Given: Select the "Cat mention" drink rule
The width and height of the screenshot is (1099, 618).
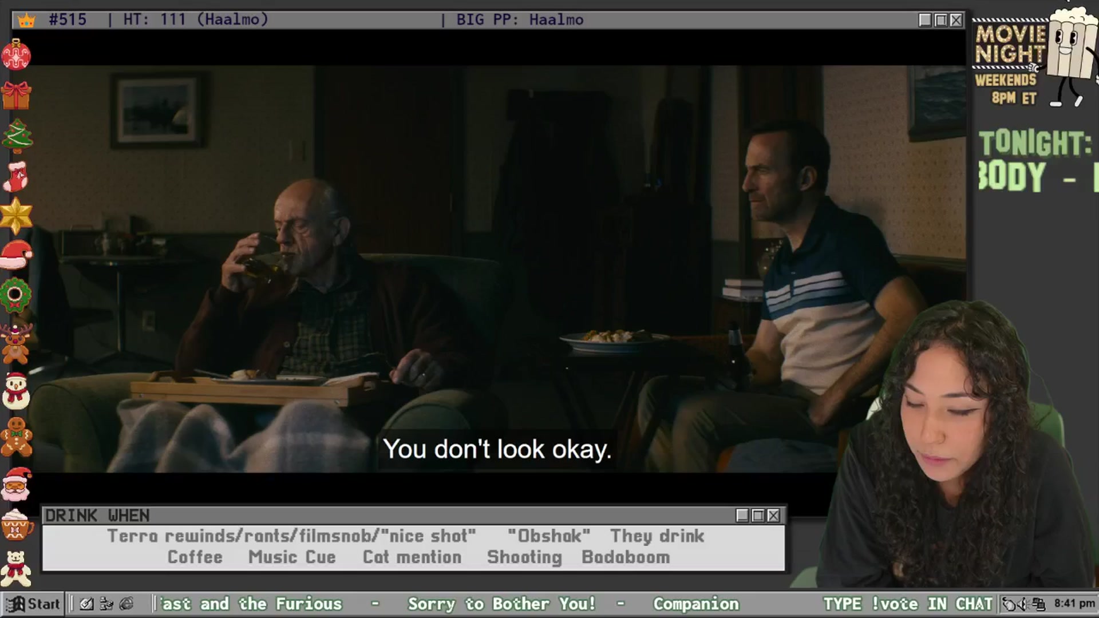Looking at the screenshot, I should [x=412, y=557].
